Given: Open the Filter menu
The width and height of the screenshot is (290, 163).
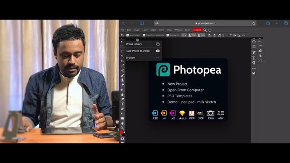Looking at the screenshot, I should click(162, 30).
